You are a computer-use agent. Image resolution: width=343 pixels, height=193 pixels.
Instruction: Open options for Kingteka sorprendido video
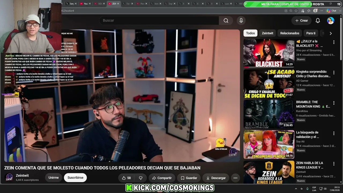[334, 73]
